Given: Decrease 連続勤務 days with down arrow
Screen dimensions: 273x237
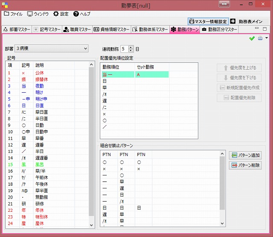Looking at the screenshot, I should point(131,50).
